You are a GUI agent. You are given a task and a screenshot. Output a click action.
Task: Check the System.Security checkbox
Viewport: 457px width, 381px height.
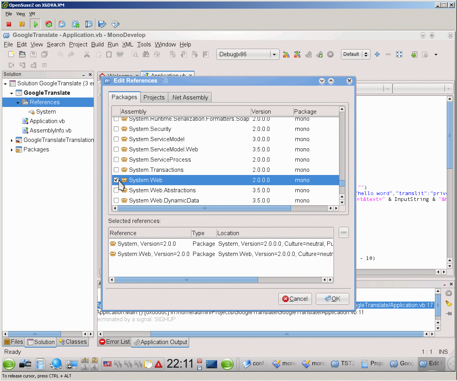pyautogui.click(x=116, y=129)
